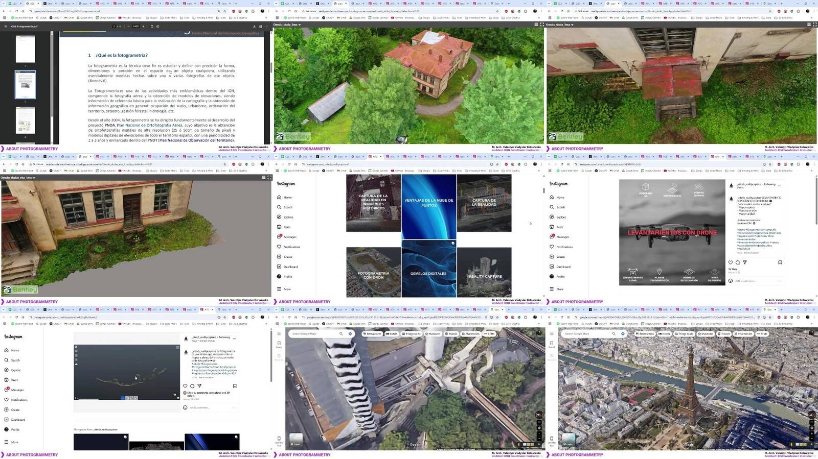Screen dimensions: 818x459
Task: Select Museums chip in zebra building Maps window
Action: pyautogui.click(x=433, y=333)
